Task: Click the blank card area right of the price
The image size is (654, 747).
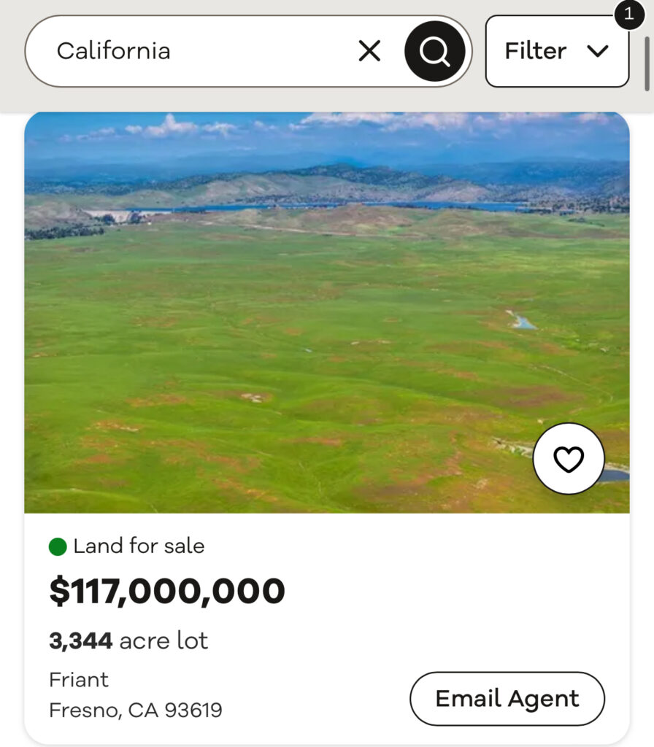Action: (453, 592)
